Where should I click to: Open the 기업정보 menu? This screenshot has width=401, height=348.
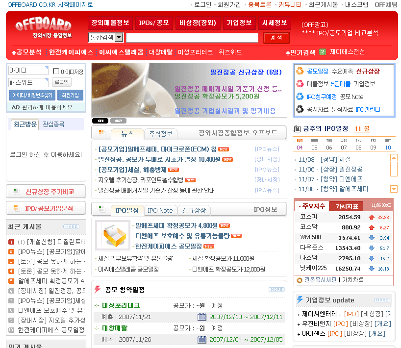[x=239, y=23]
